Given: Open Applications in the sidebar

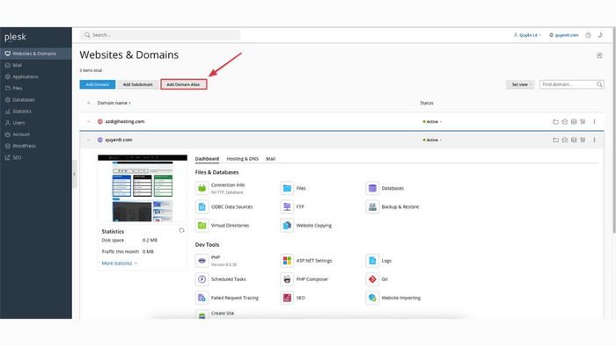Looking at the screenshot, I should 36,76.
